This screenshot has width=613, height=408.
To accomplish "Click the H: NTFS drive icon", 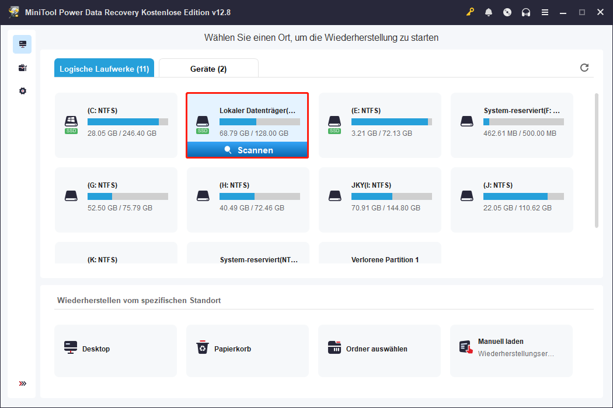I will click(203, 196).
